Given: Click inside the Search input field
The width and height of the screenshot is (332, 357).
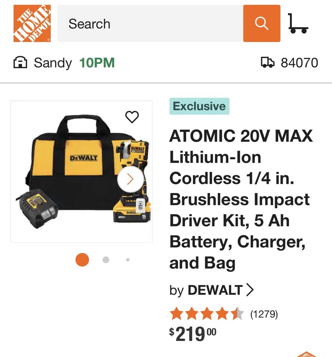Looking at the screenshot, I should pyautogui.click(x=150, y=23).
